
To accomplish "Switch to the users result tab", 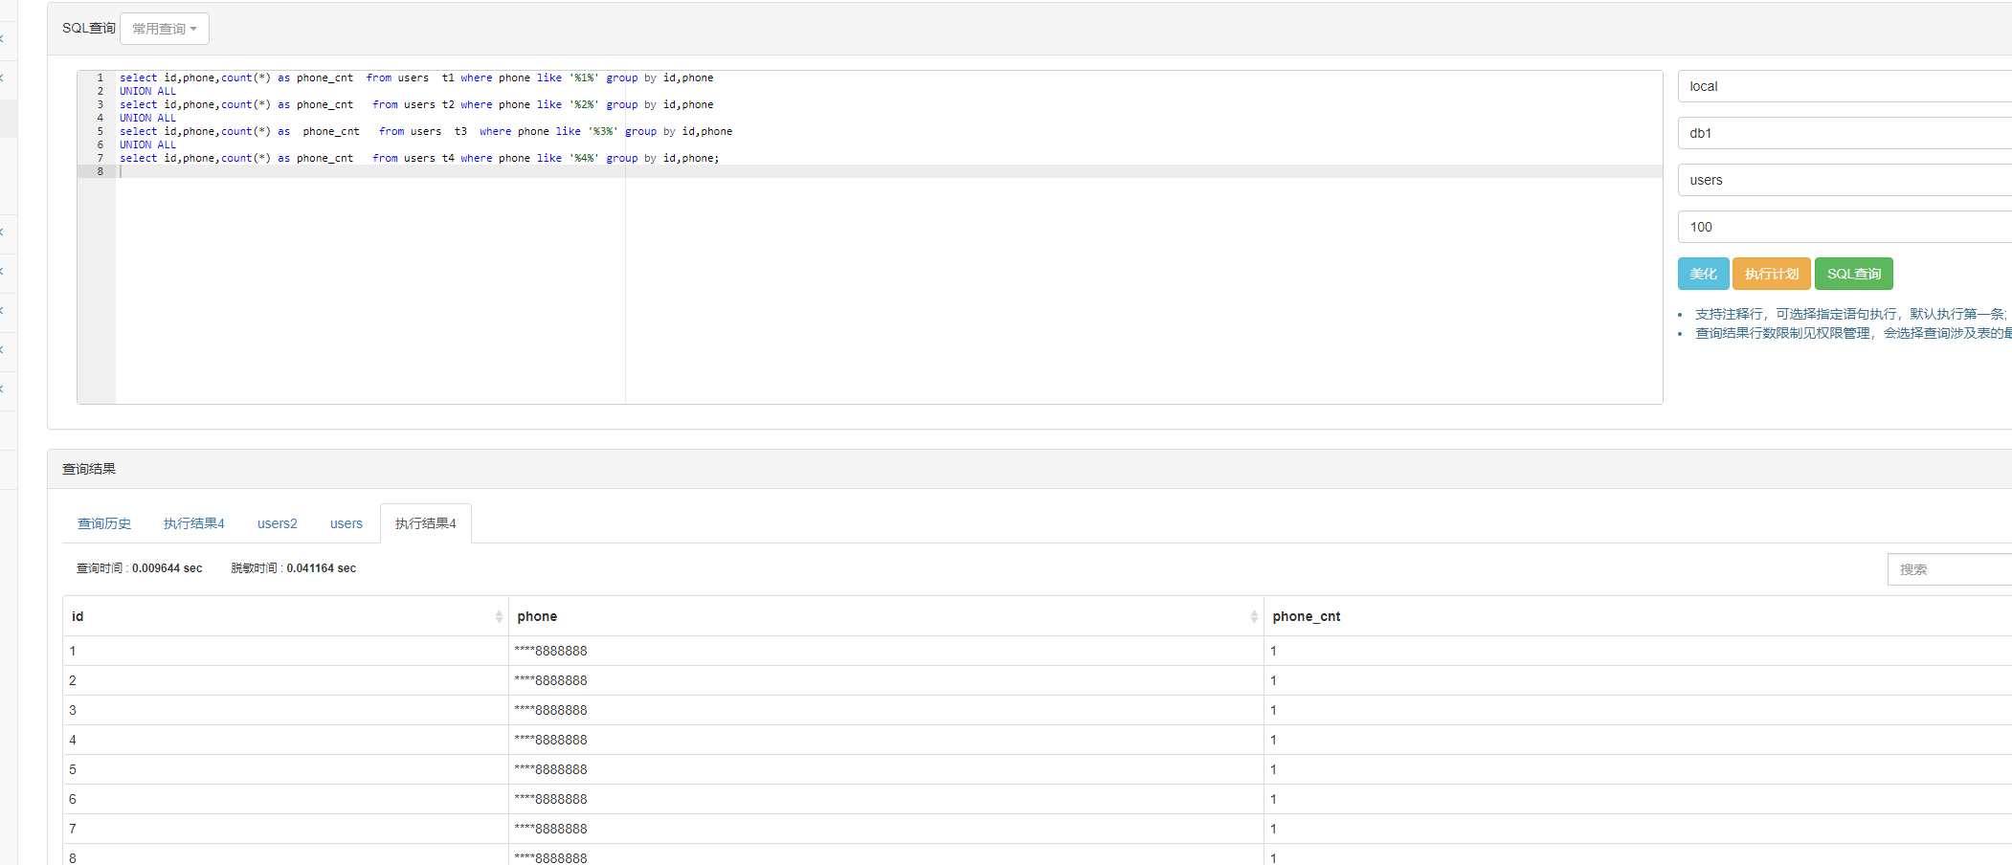I will tap(347, 523).
